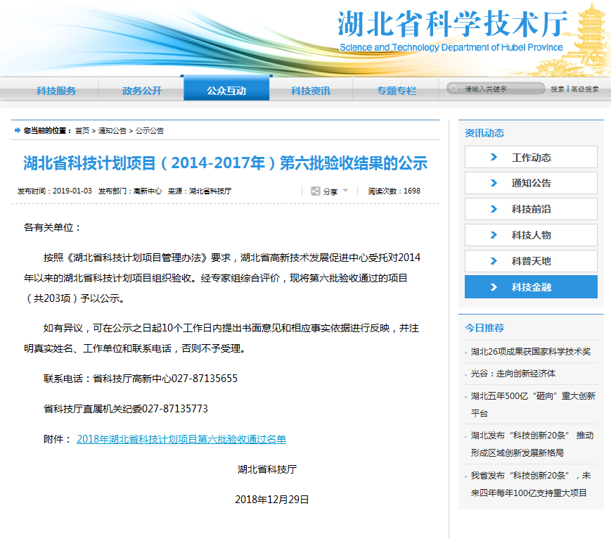
Task: Switch to the 政务公开 tab
Action: [x=141, y=91]
